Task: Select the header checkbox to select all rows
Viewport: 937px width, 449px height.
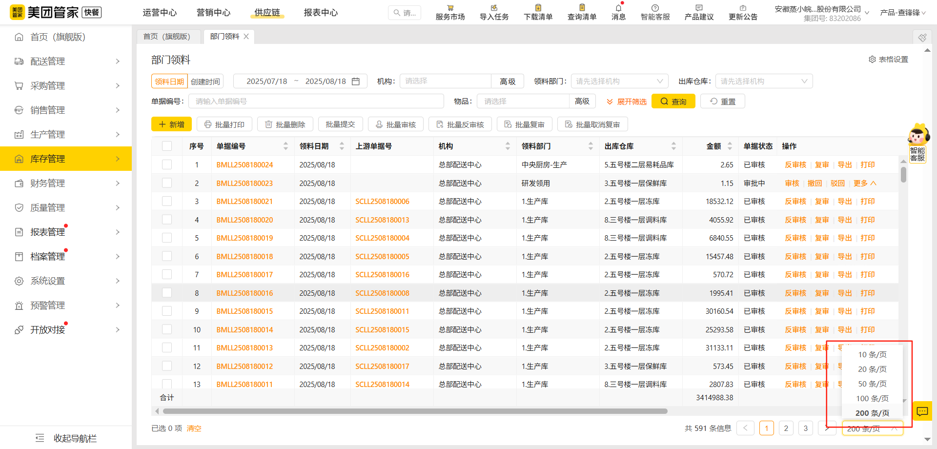Action: [167, 145]
